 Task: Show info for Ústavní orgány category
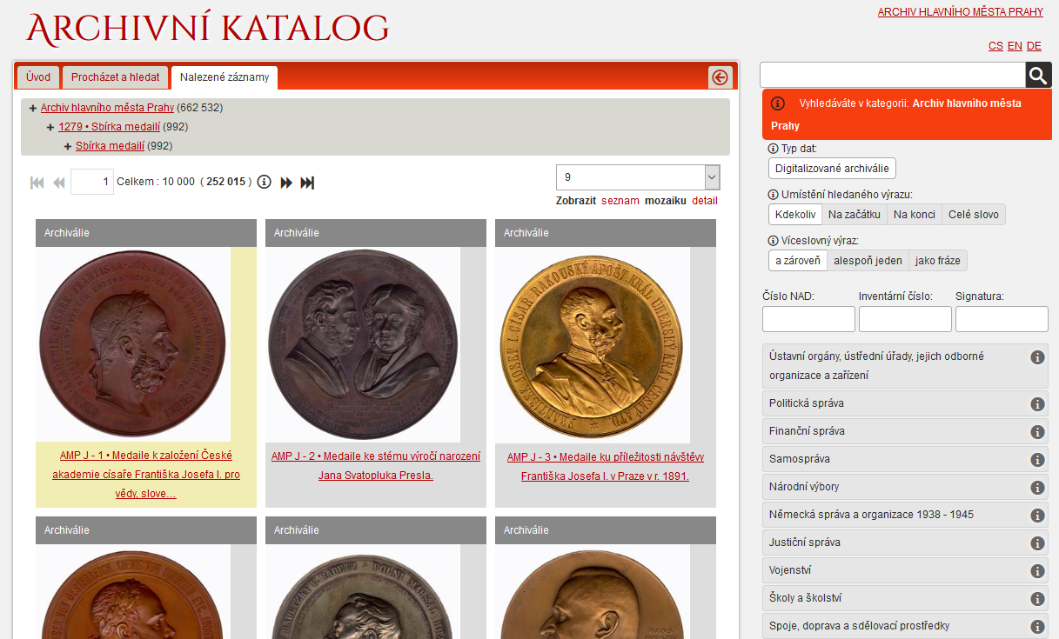[1037, 357]
